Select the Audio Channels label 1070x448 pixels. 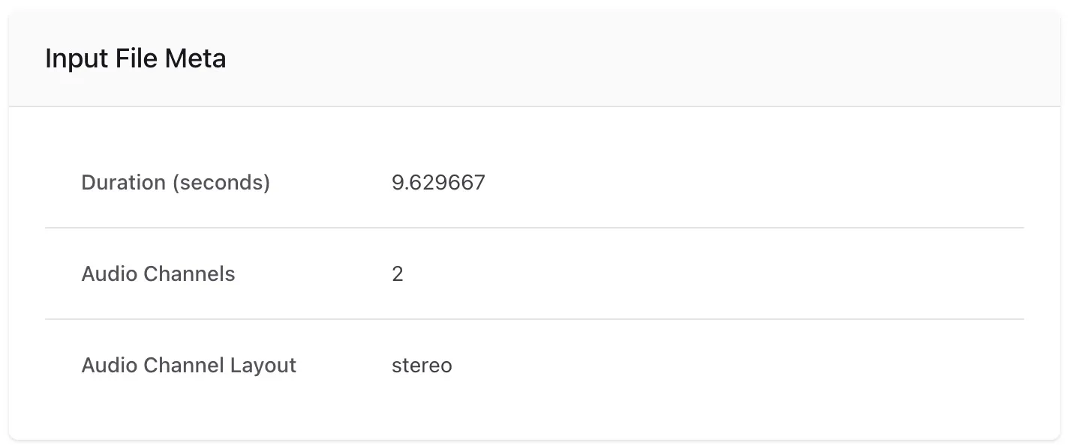click(158, 274)
